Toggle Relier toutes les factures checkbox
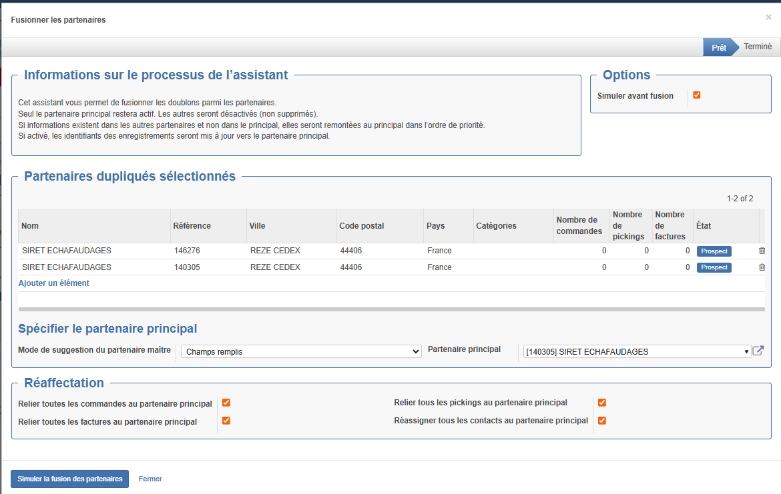The width and height of the screenshot is (781, 494). click(x=226, y=421)
